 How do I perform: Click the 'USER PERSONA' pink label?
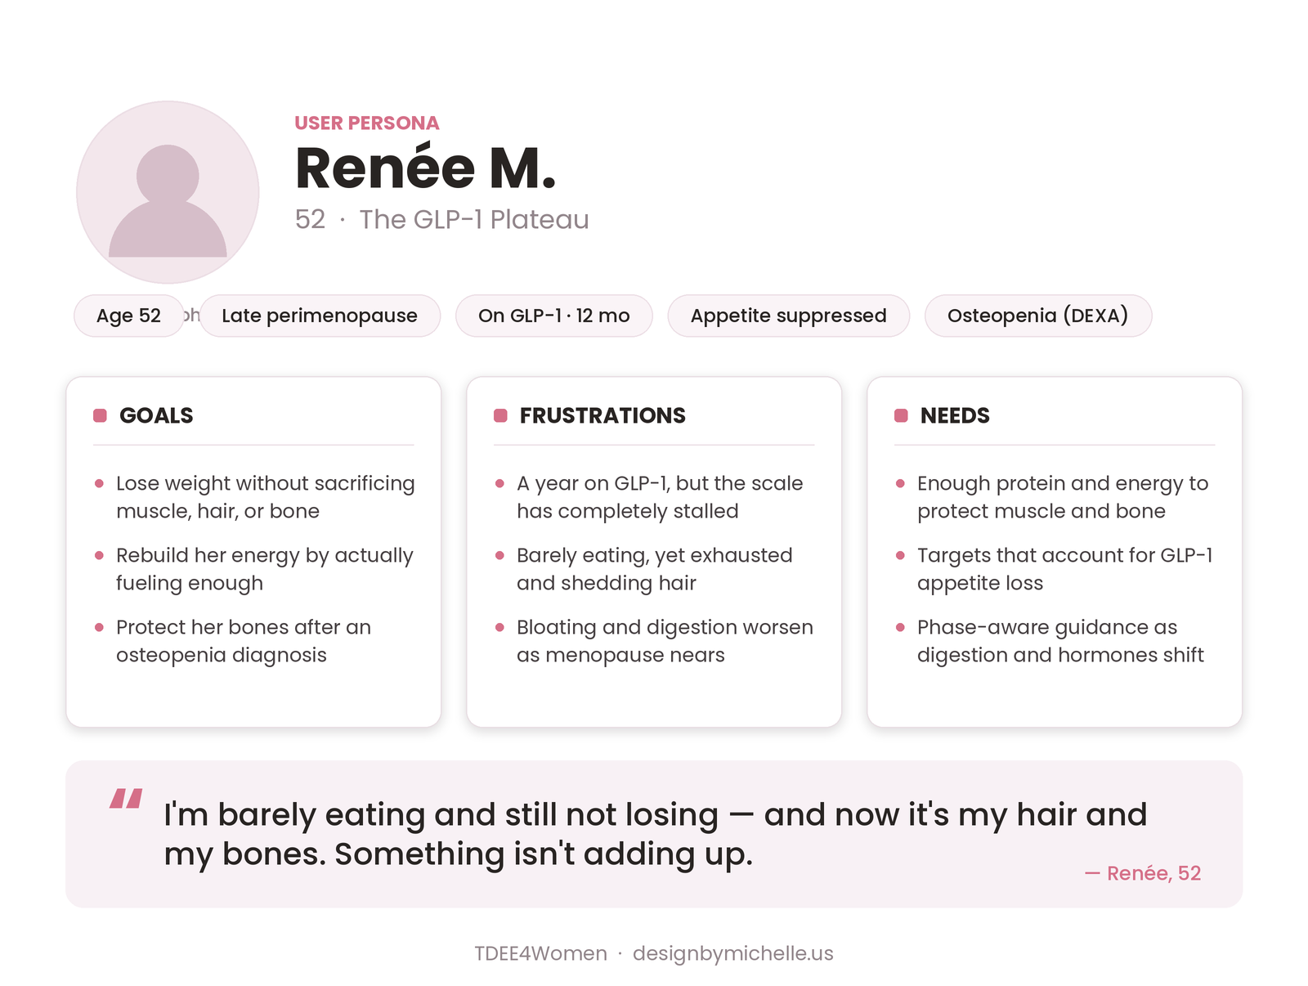pyautogui.click(x=367, y=123)
